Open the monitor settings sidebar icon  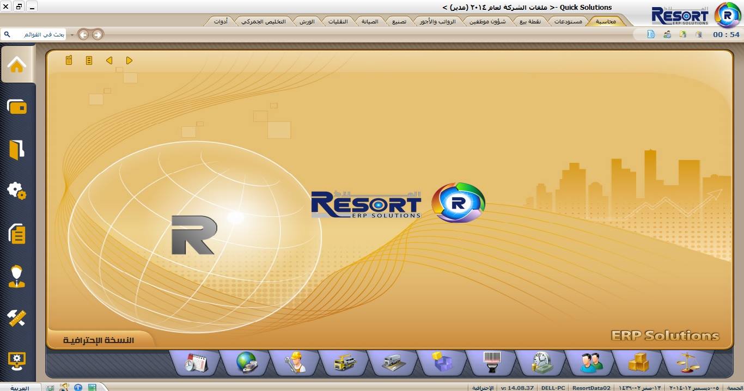pyautogui.click(x=17, y=361)
